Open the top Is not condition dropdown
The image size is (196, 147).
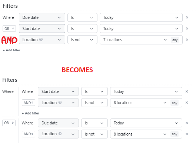pyautogui.click(x=82, y=40)
